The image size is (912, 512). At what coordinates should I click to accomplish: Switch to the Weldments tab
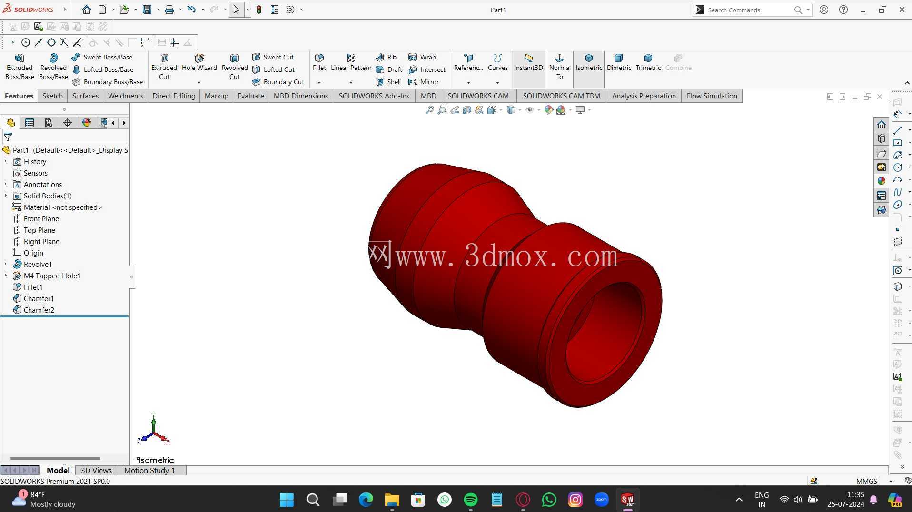(126, 96)
